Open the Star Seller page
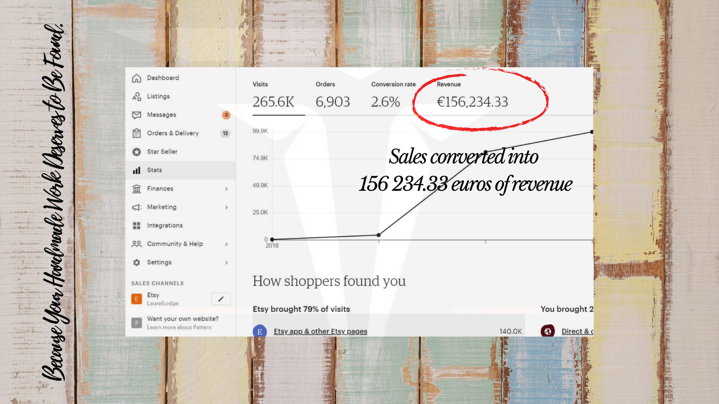This screenshot has width=719, height=404. 180,151
